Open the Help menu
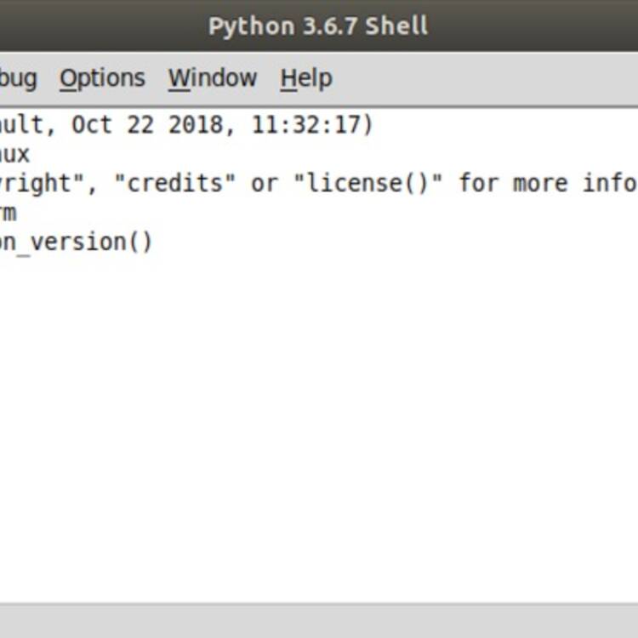Image resolution: width=638 pixels, height=638 pixels. [306, 77]
